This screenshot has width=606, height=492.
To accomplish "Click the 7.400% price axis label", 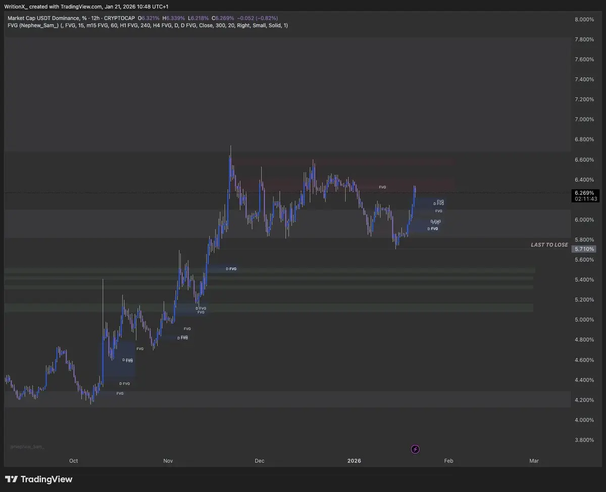I will 584,80.
